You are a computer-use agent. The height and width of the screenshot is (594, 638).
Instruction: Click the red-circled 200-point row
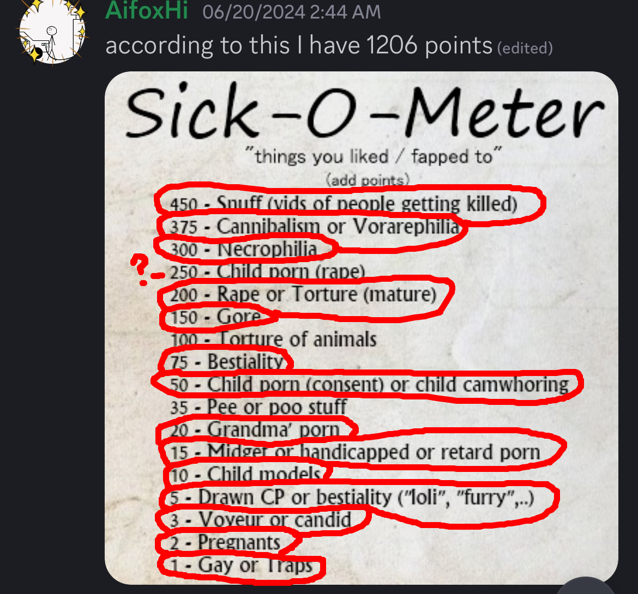[303, 295]
